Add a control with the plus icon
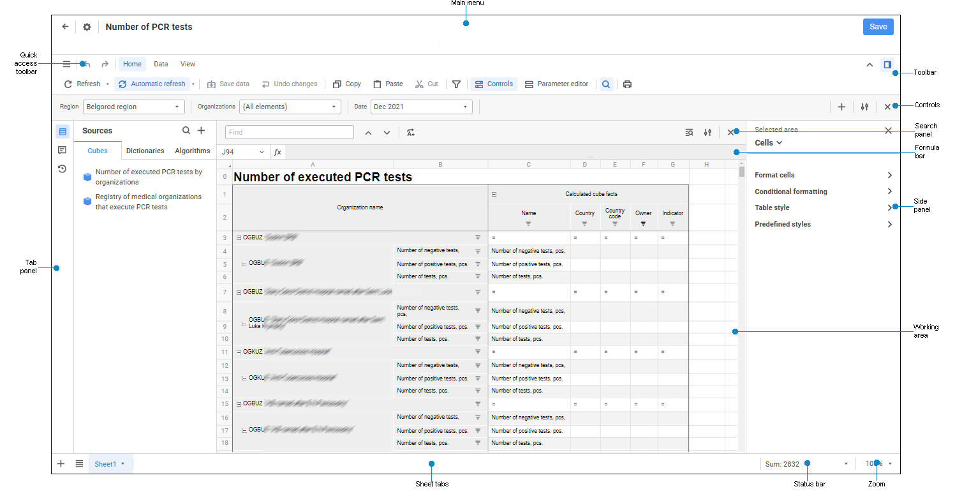Image resolution: width=955 pixels, height=503 pixels. tap(841, 107)
